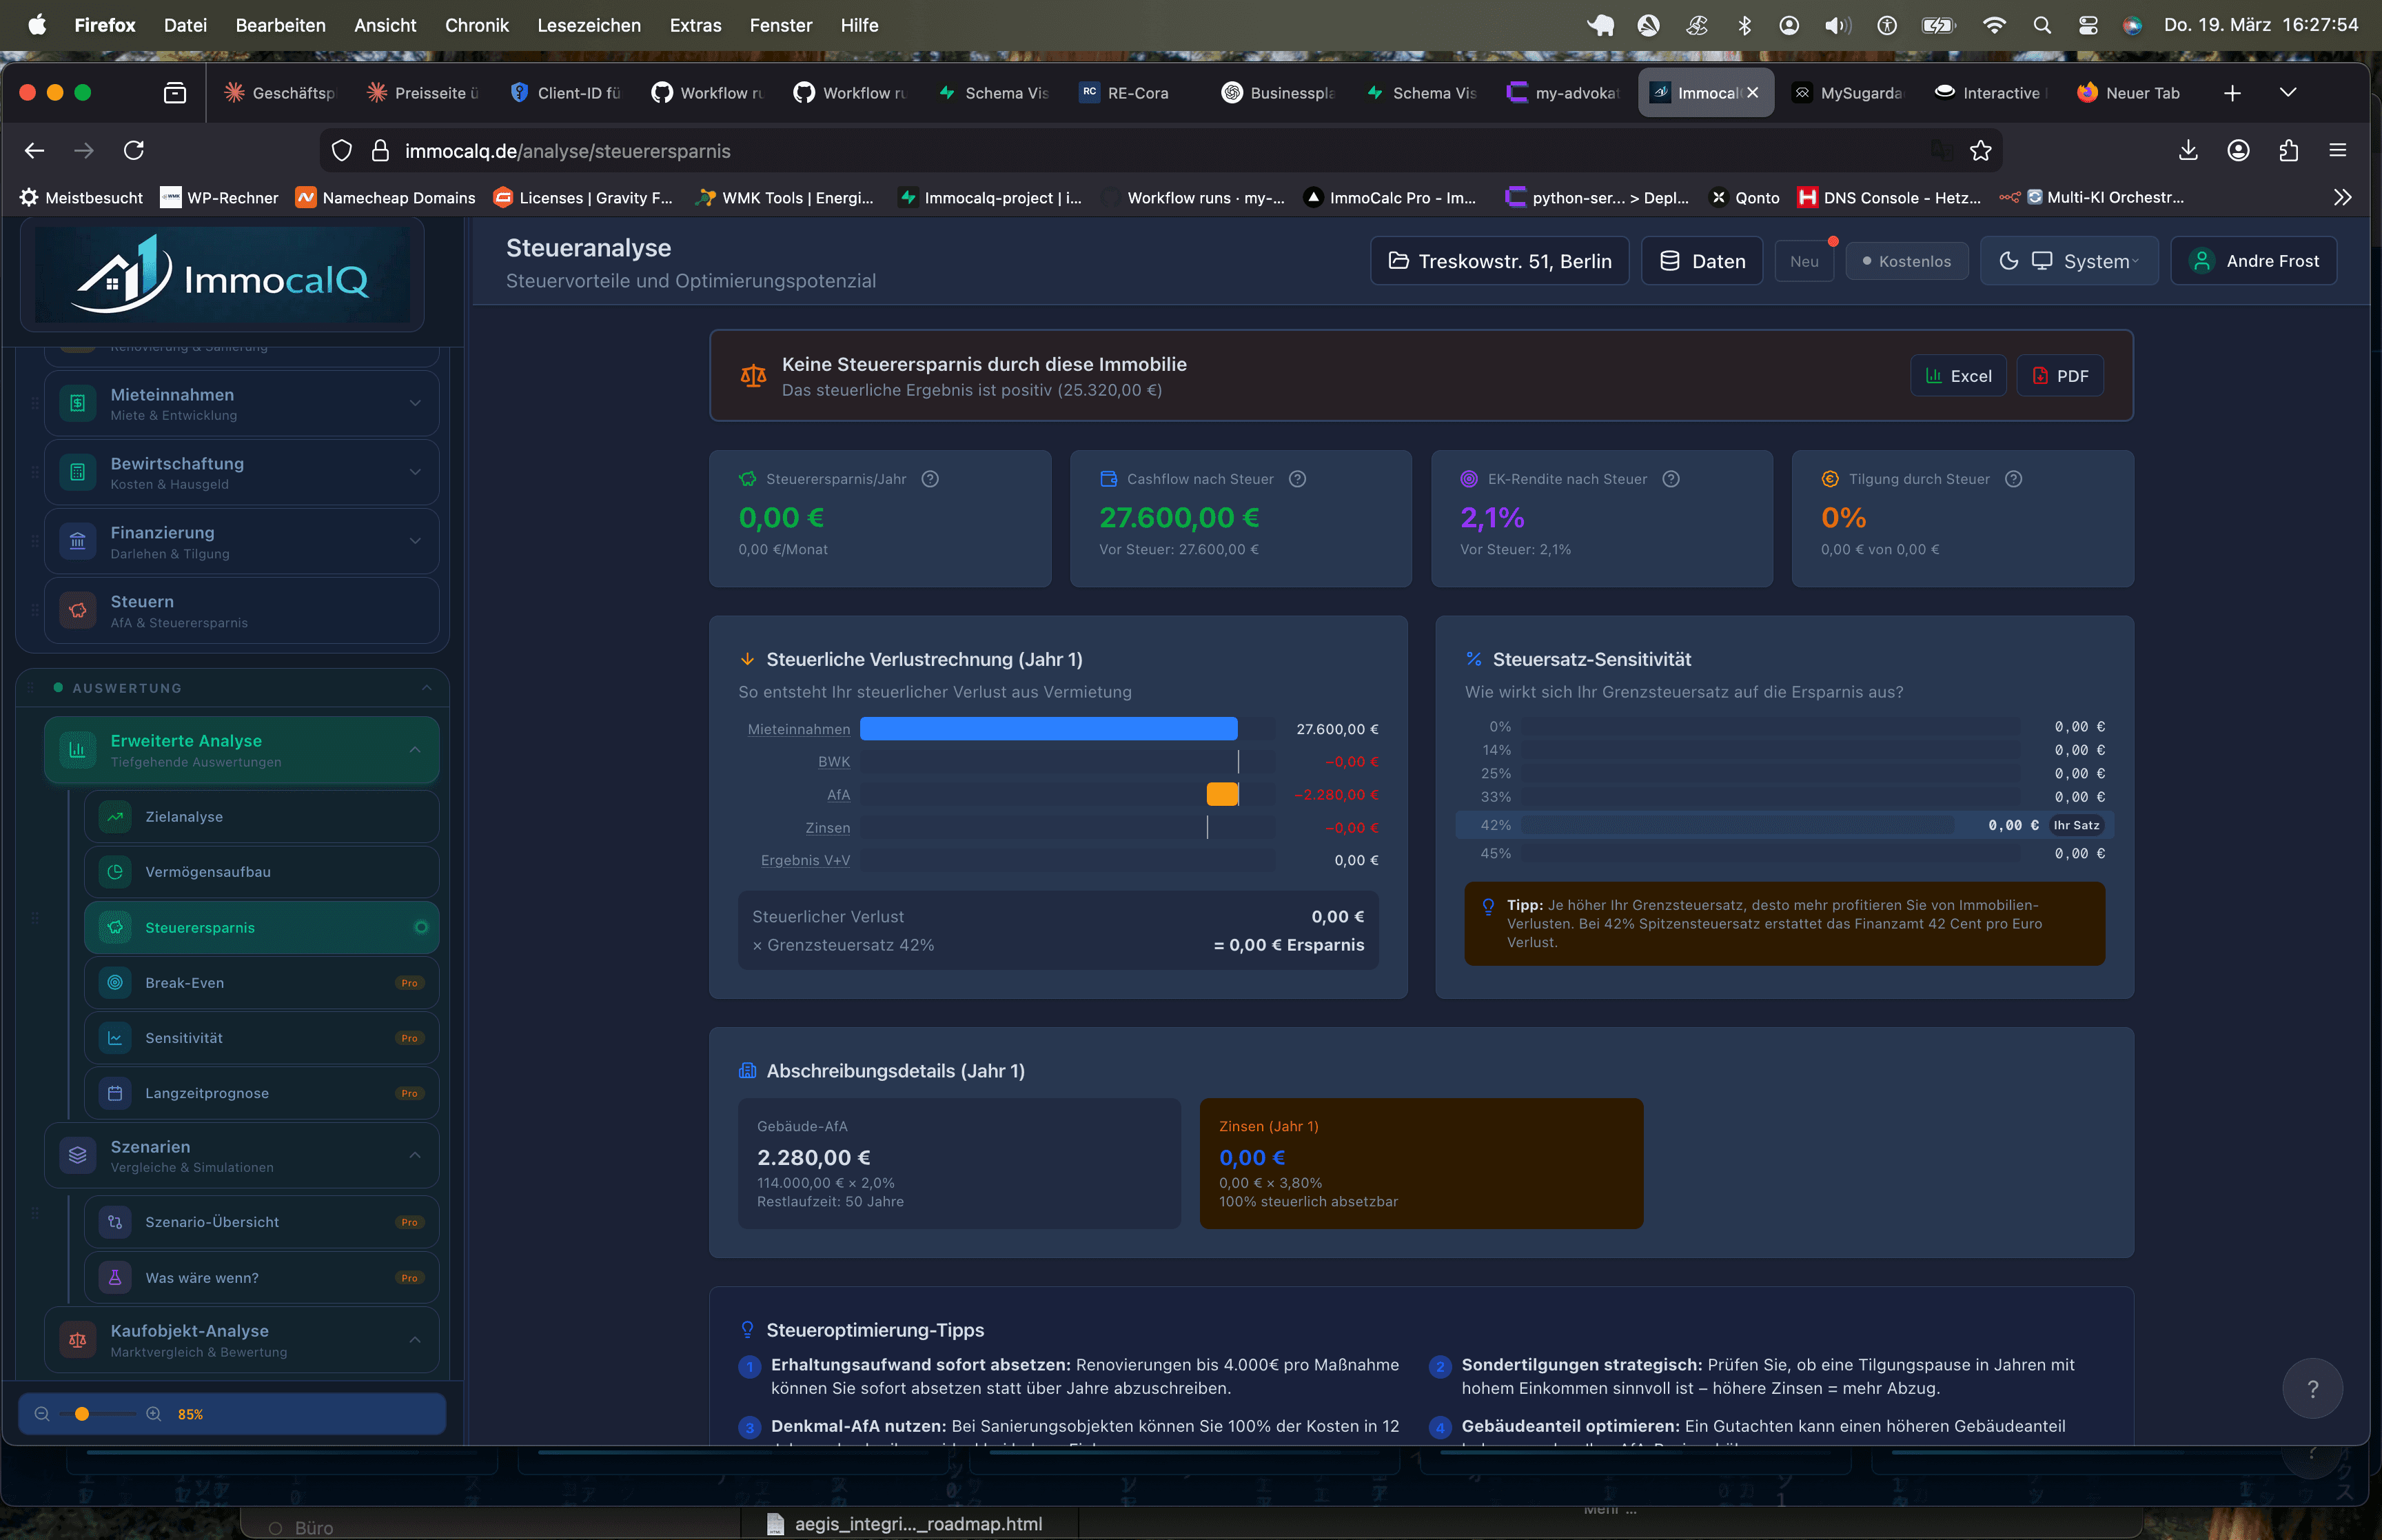
Task: Open the Extras menu
Action: [x=695, y=25]
